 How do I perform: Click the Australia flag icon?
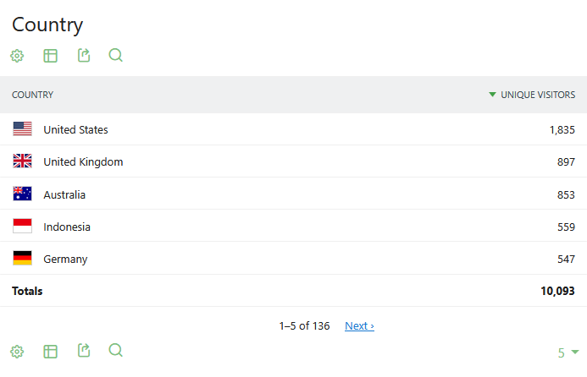coord(23,194)
